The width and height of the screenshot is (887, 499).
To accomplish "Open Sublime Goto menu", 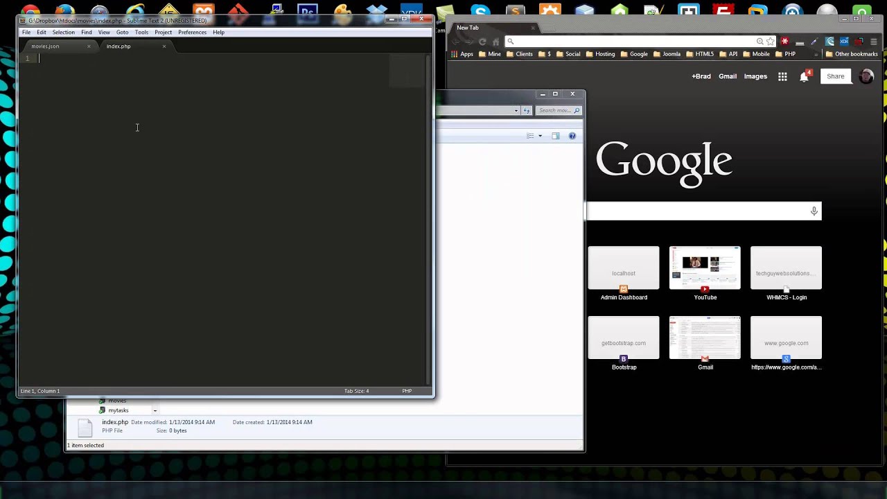I will tap(122, 33).
